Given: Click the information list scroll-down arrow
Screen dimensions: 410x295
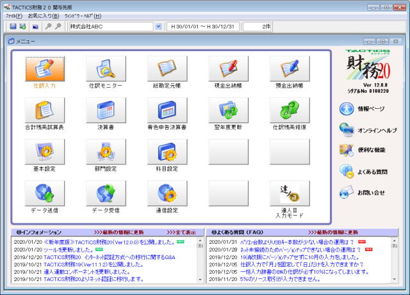Looking at the screenshot, I should coord(201,280).
